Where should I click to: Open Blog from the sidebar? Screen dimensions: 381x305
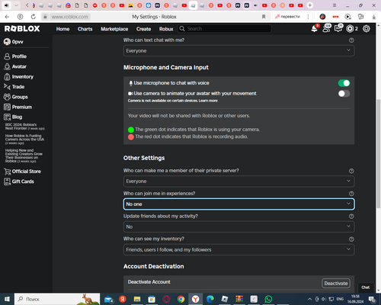click(13, 117)
